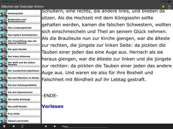Image resolution: width=173 pixels, height=129 pixels.
Task: Choose Die drei Männlein im Walde
Action: point(20,78)
